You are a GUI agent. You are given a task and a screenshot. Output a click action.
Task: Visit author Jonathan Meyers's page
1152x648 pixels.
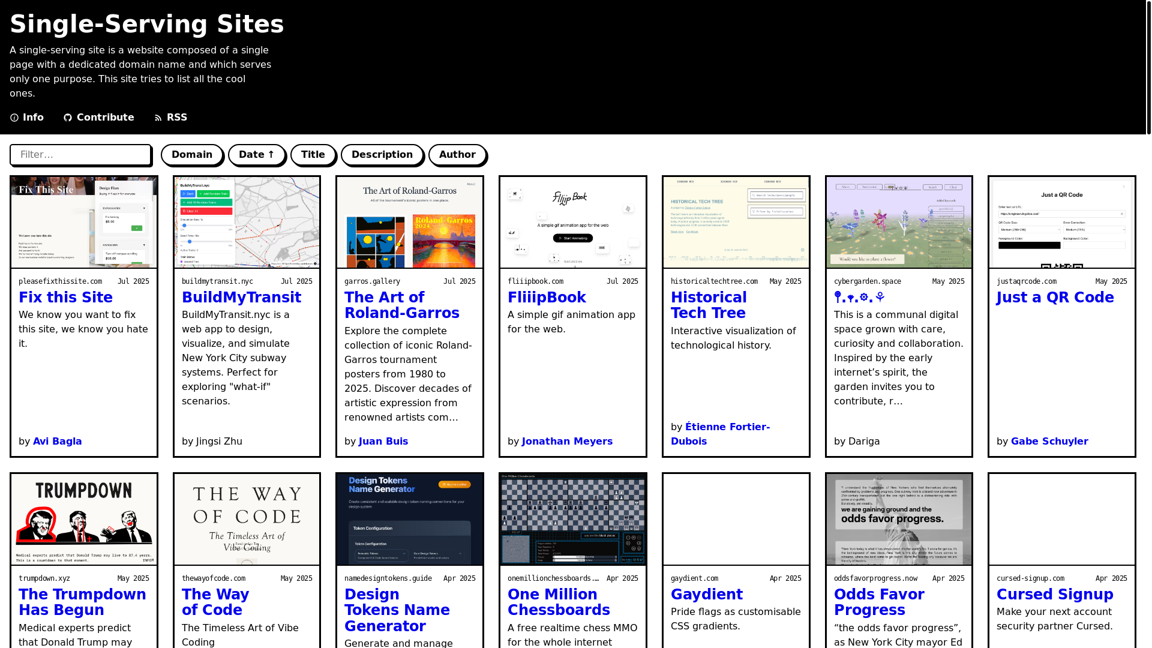coord(567,442)
